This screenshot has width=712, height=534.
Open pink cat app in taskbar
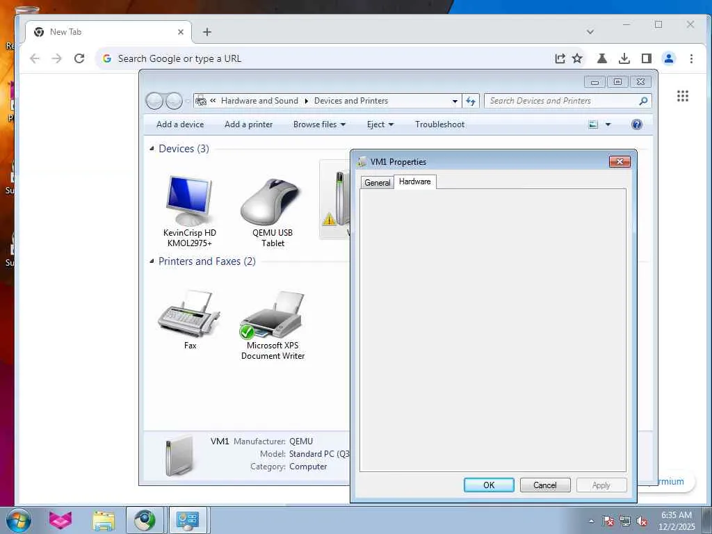pos(60,520)
